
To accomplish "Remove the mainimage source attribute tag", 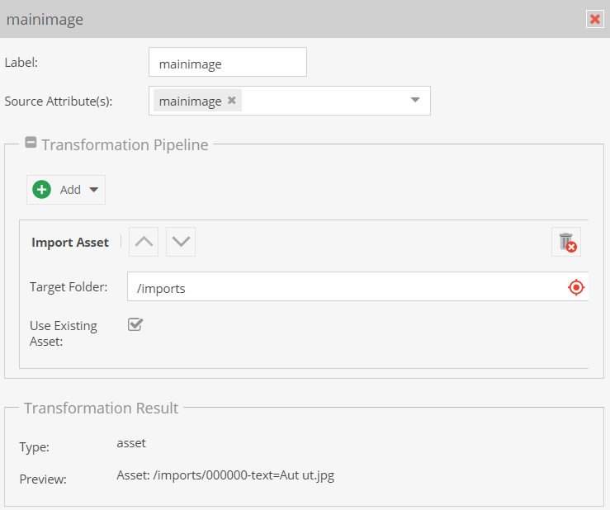I will click(232, 101).
